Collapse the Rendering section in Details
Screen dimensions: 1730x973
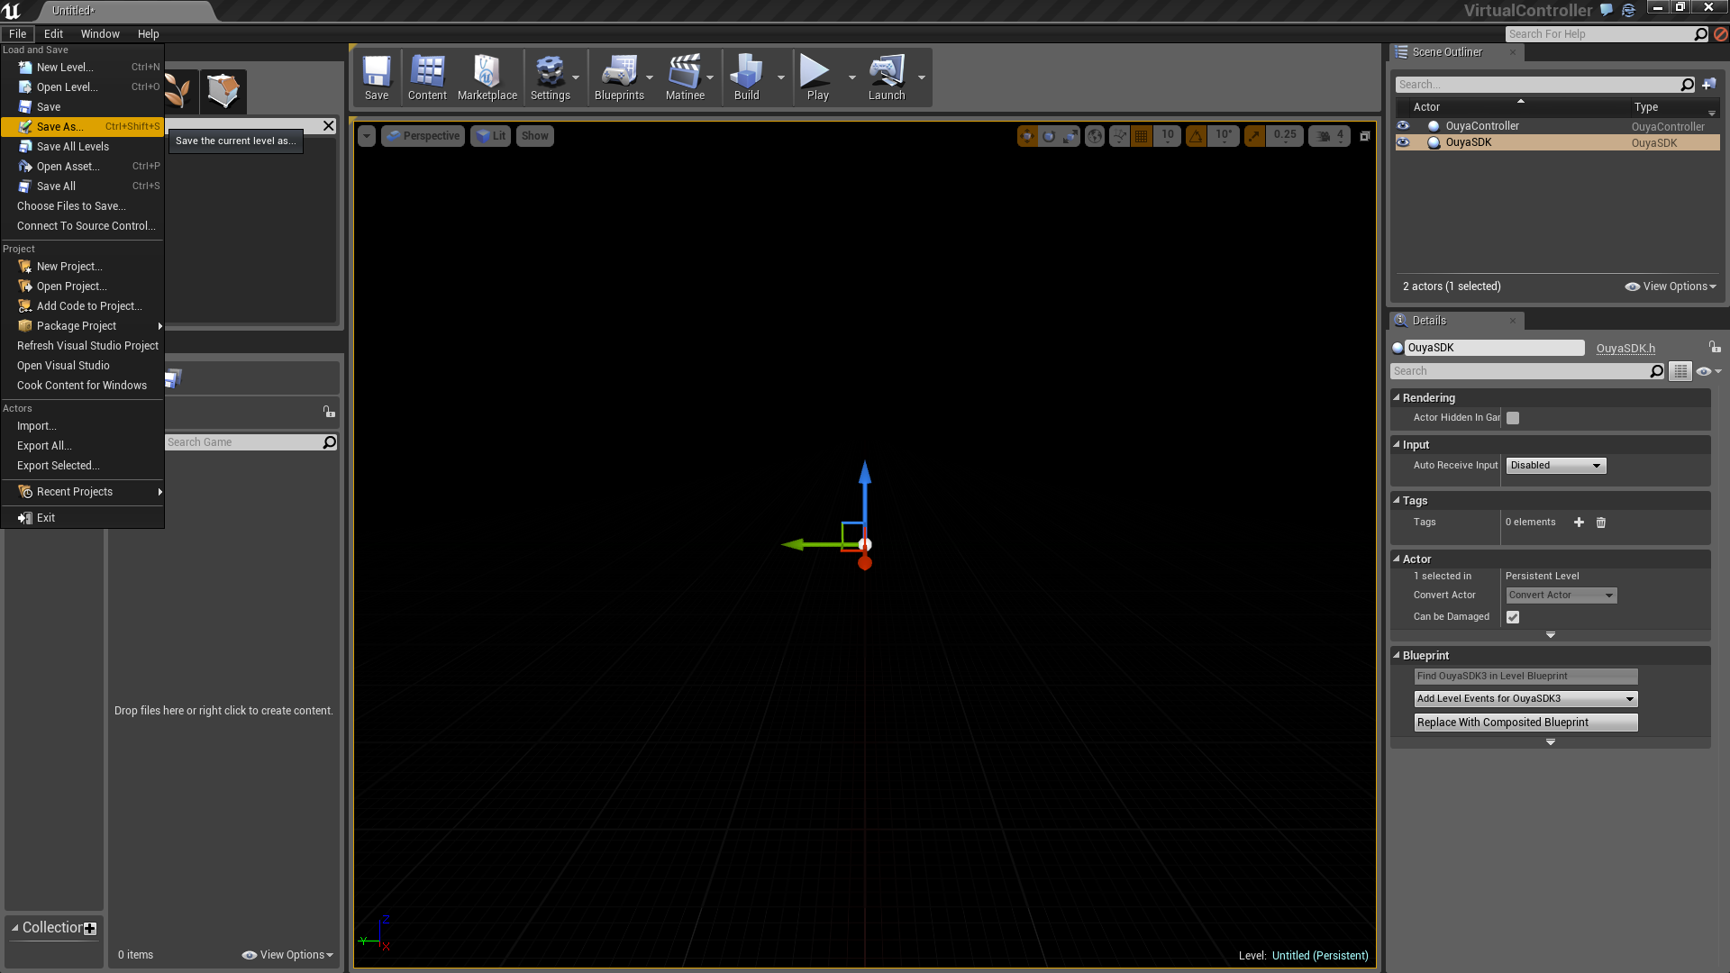pyautogui.click(x=1397, y=397)
